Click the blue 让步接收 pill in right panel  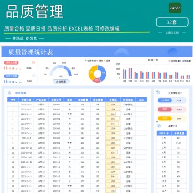pyautogui.click(x=165, y=101)
